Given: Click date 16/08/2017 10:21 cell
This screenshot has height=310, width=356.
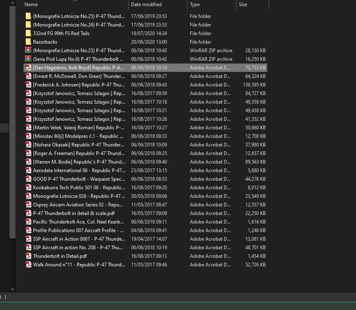Looking at the screenshot, I should [149, 111].
